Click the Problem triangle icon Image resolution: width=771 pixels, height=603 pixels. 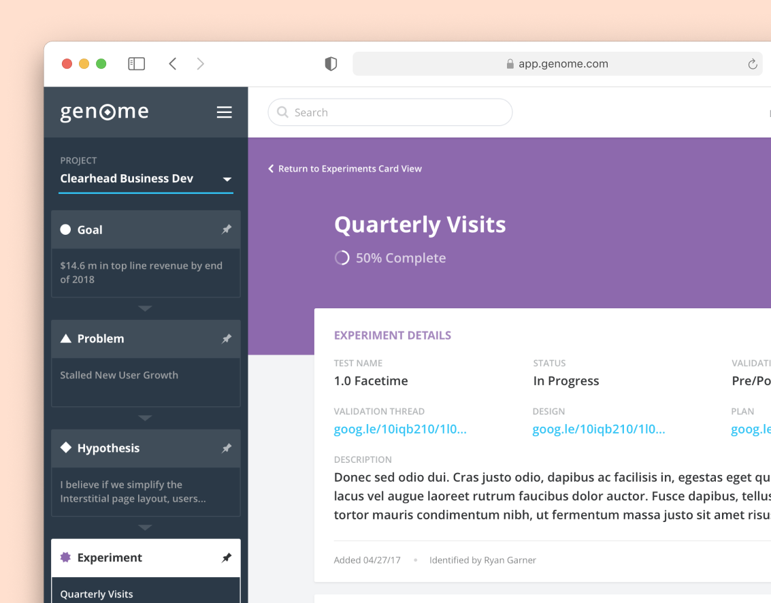(65, 338)
